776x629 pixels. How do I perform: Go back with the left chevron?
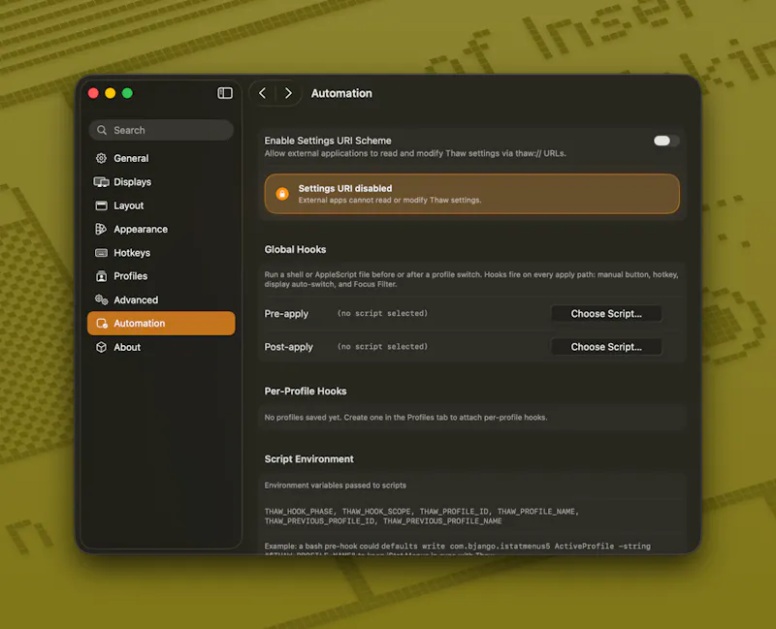[263, 93]
